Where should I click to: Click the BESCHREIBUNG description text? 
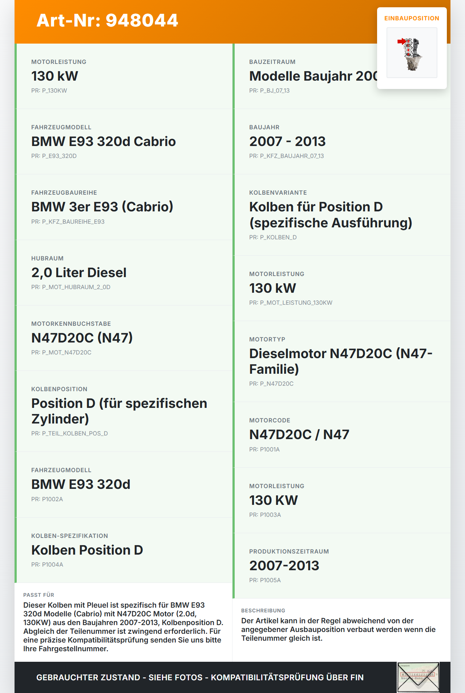[x=338, y=629]
